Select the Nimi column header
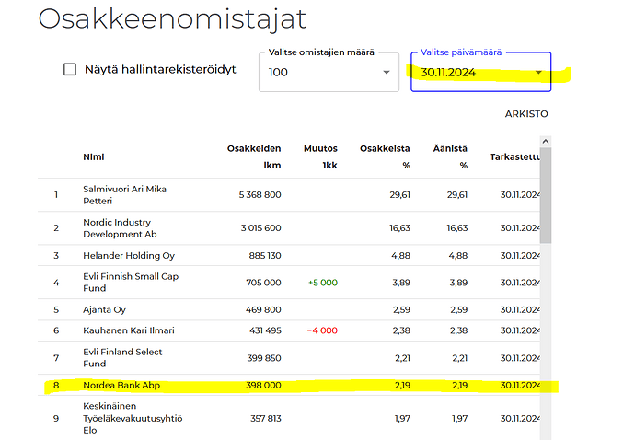 [94, 156]
